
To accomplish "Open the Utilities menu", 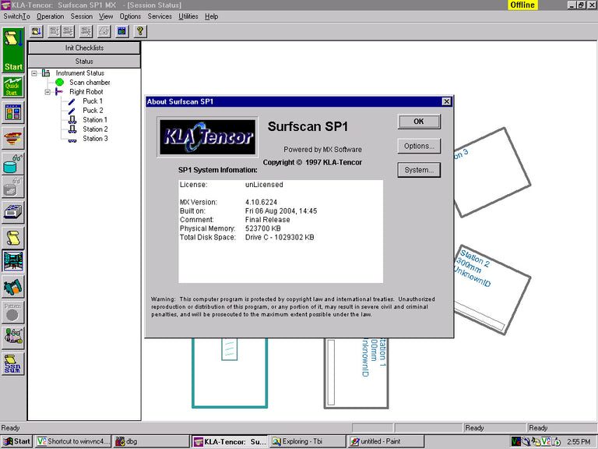I will (188, 16).
